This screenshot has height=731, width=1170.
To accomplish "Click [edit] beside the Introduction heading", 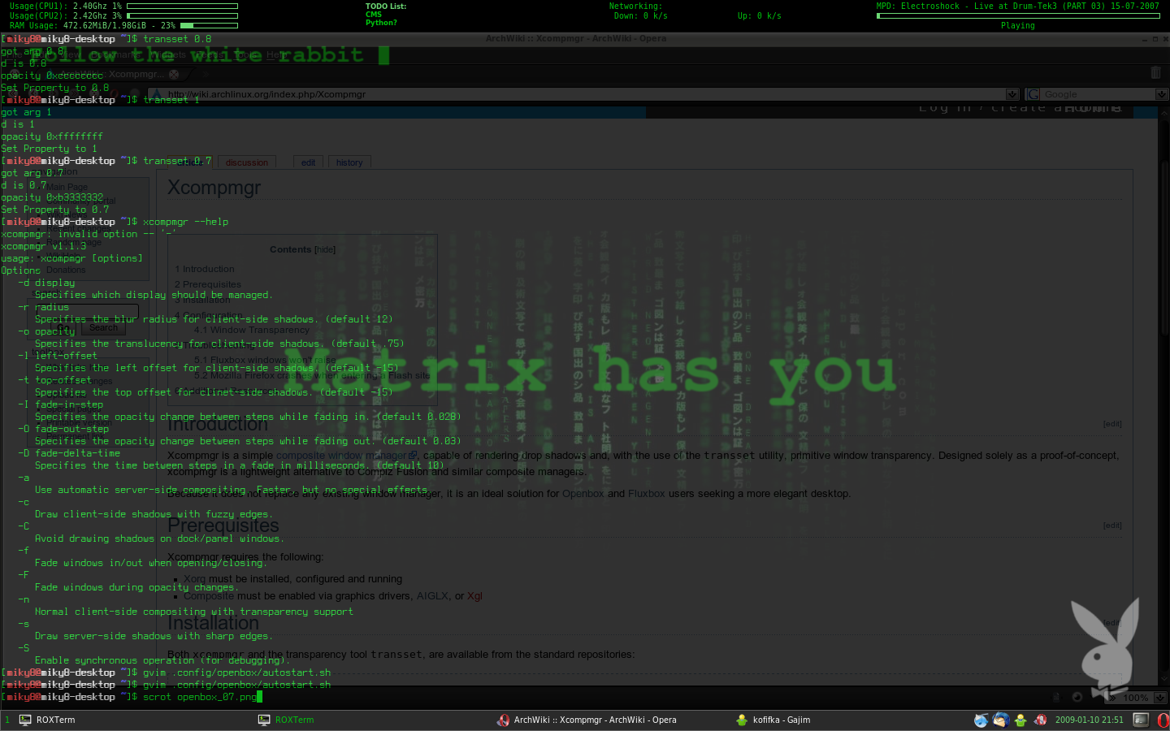I will pyautogui.click(x=1112, y=424).
